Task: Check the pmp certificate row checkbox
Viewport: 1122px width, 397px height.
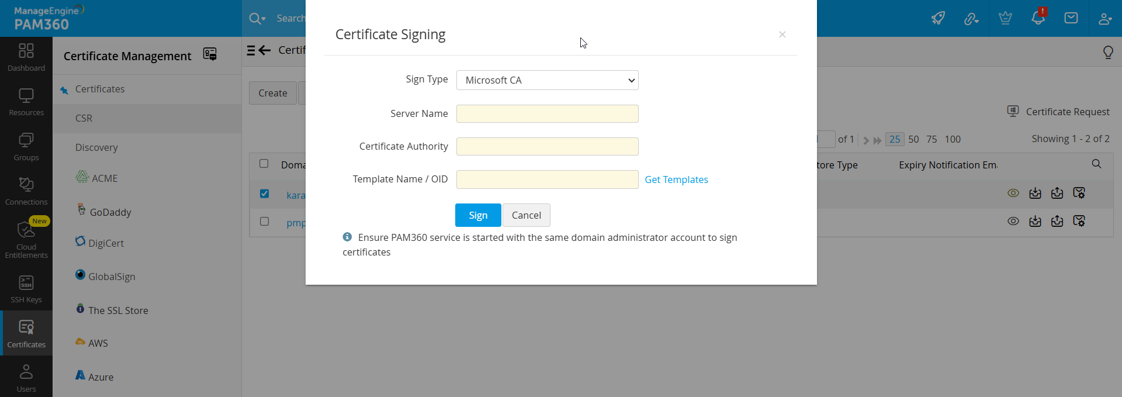Action: 264,222
